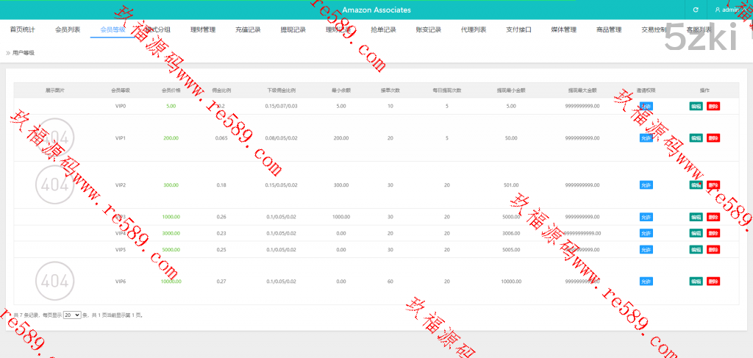Open the 首页统计 tab
Viewport: 753px width, 358px height.
(x=22, y=30)
